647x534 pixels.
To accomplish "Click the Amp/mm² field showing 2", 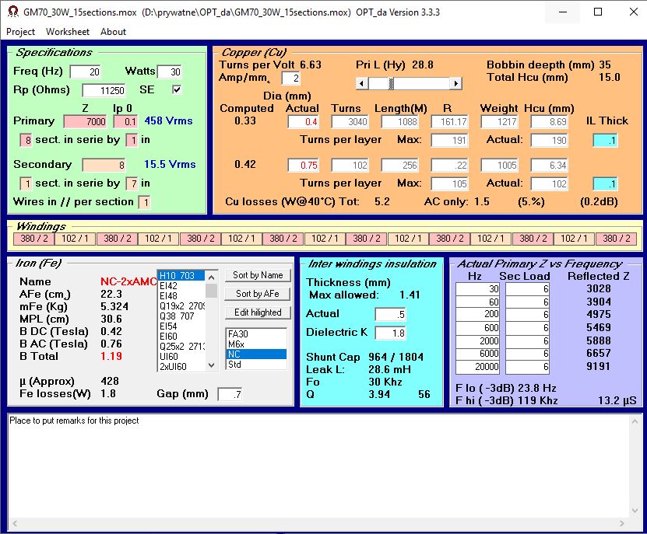I will (291, 79).
